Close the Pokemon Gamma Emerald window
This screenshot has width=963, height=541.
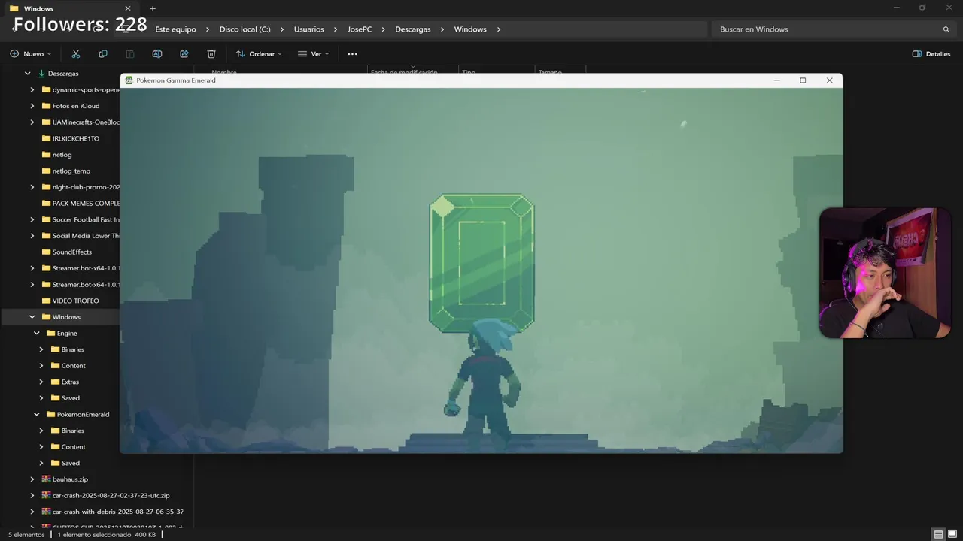coord(829,80)
